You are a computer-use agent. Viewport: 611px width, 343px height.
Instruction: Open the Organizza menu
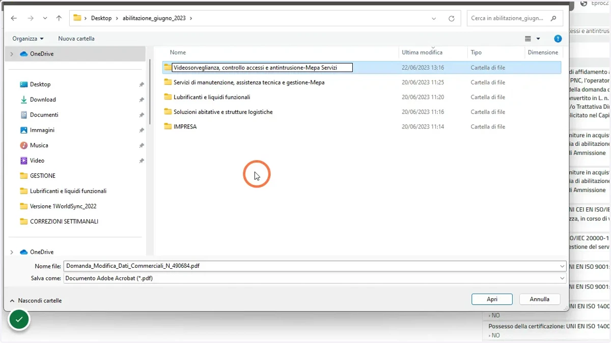tap(28, 39)
